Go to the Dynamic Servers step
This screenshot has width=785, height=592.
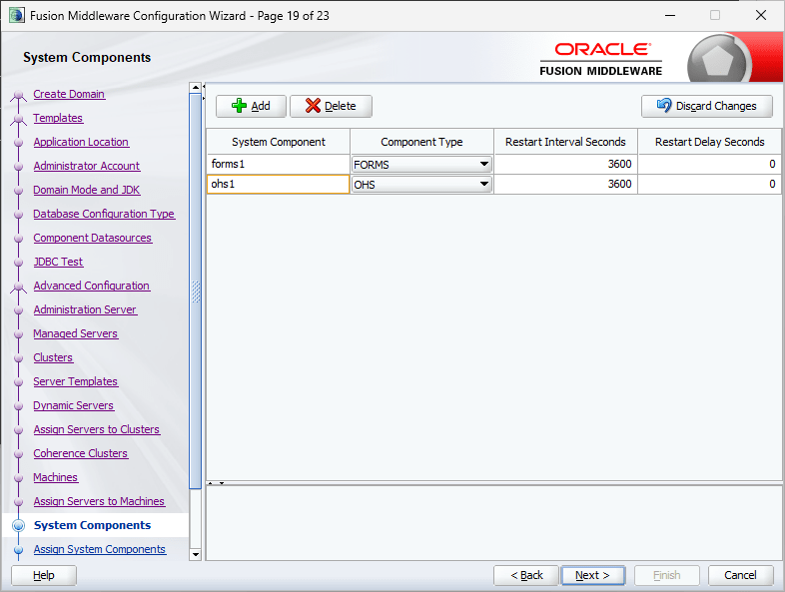74,406
